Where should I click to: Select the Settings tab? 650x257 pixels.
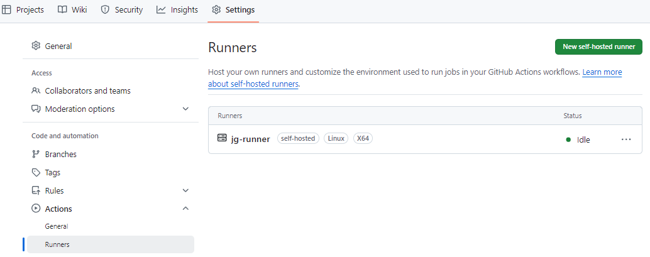click(x=233, y=9)
